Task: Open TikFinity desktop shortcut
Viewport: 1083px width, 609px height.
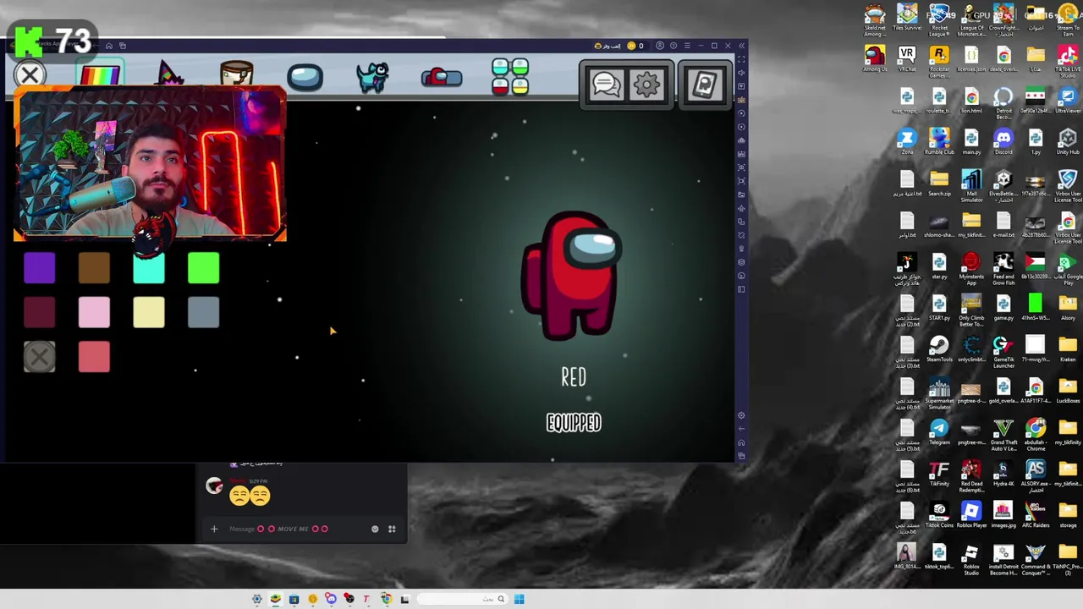Action: 939,474
